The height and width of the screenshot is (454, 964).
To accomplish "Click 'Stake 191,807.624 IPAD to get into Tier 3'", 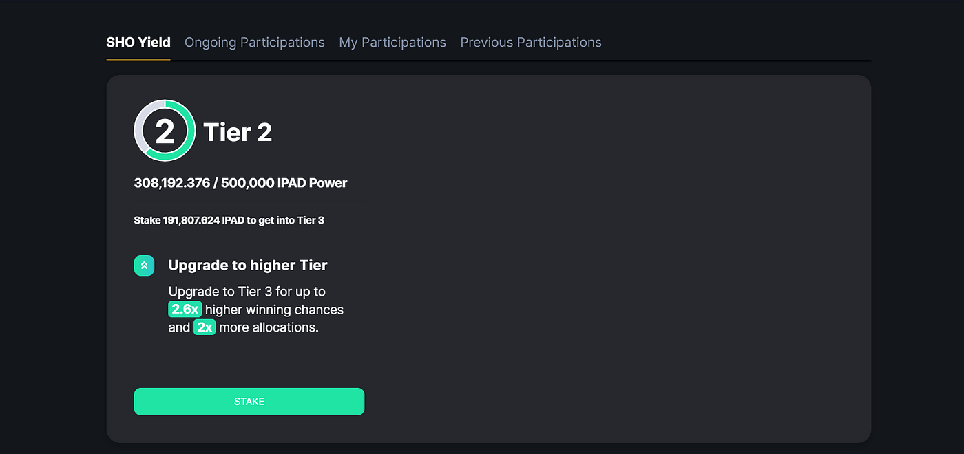I will tap(229, 221).
